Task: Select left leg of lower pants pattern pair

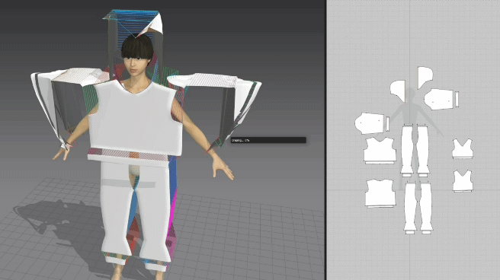Action: click(410, 207)
